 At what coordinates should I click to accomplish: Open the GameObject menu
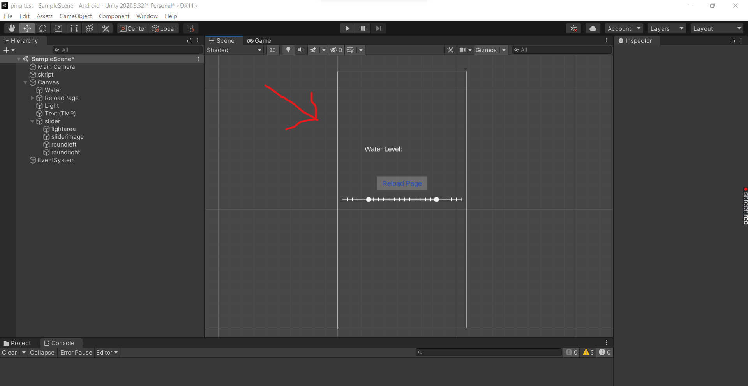click(75, 16)
